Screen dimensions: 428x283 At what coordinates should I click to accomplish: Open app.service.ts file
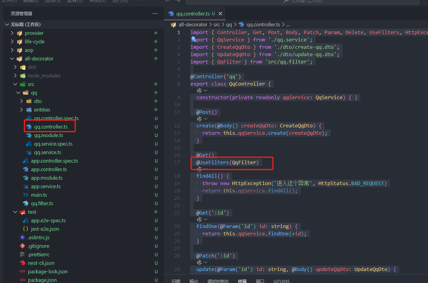point(46,187)
